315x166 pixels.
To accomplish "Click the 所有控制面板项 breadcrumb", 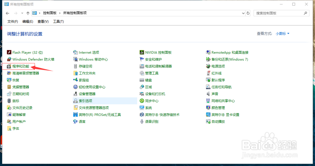I will click(x=75, y=13).
